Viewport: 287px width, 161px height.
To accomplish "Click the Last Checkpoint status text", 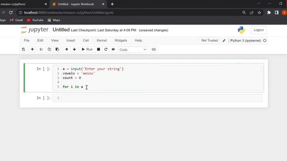I will [x=104, y=30].
